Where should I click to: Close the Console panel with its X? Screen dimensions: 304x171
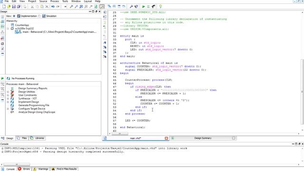pyautogui.click(x=303, y=144)
